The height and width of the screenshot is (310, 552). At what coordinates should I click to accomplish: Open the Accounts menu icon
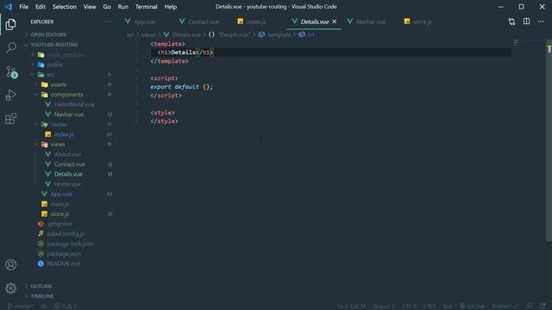(x=10, y=264)
